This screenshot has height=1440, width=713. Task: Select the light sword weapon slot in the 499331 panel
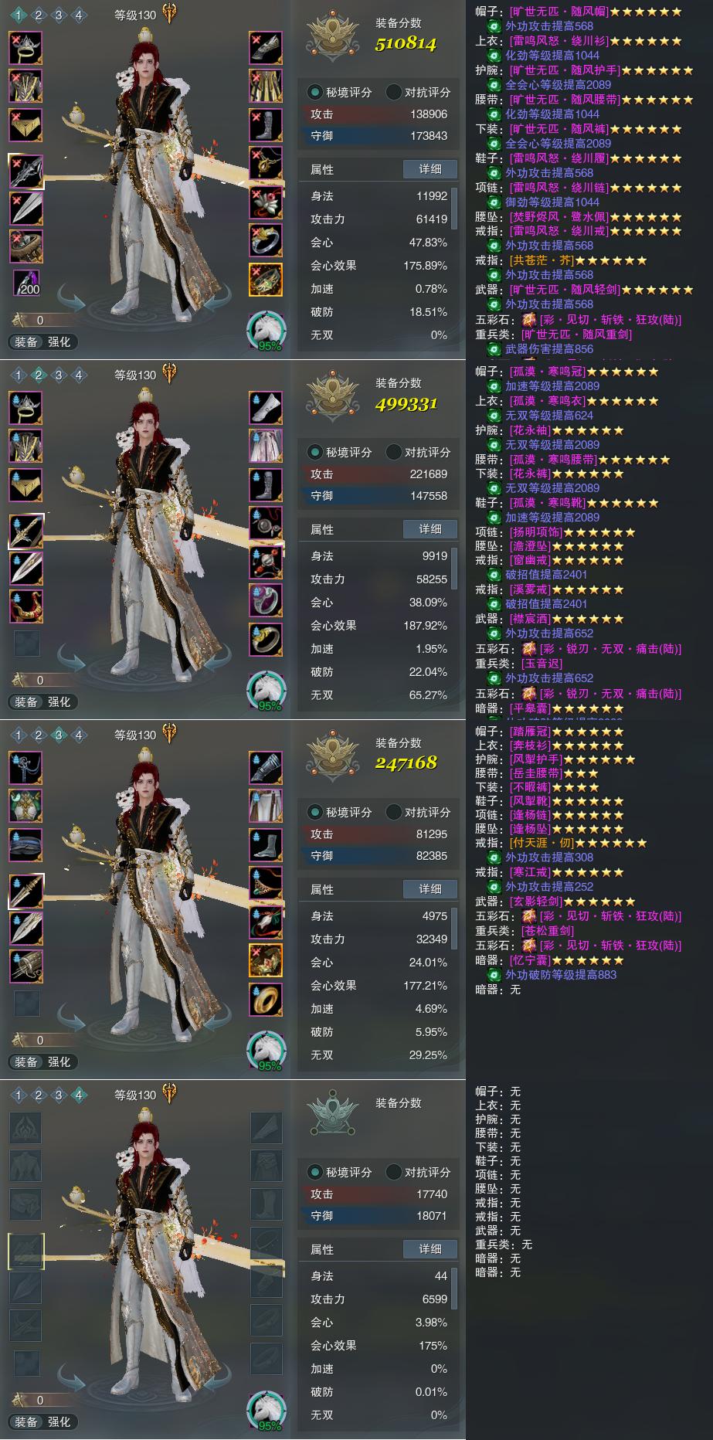point(26,532)
